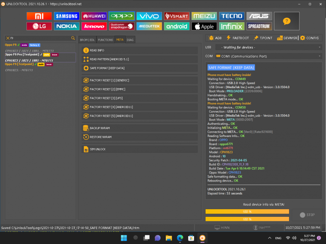Image resolution: width=326 pixels, height=244 pixels.
Task: Select the Qualcomm Snapdragon logo
Action: (x=121, y=26)
